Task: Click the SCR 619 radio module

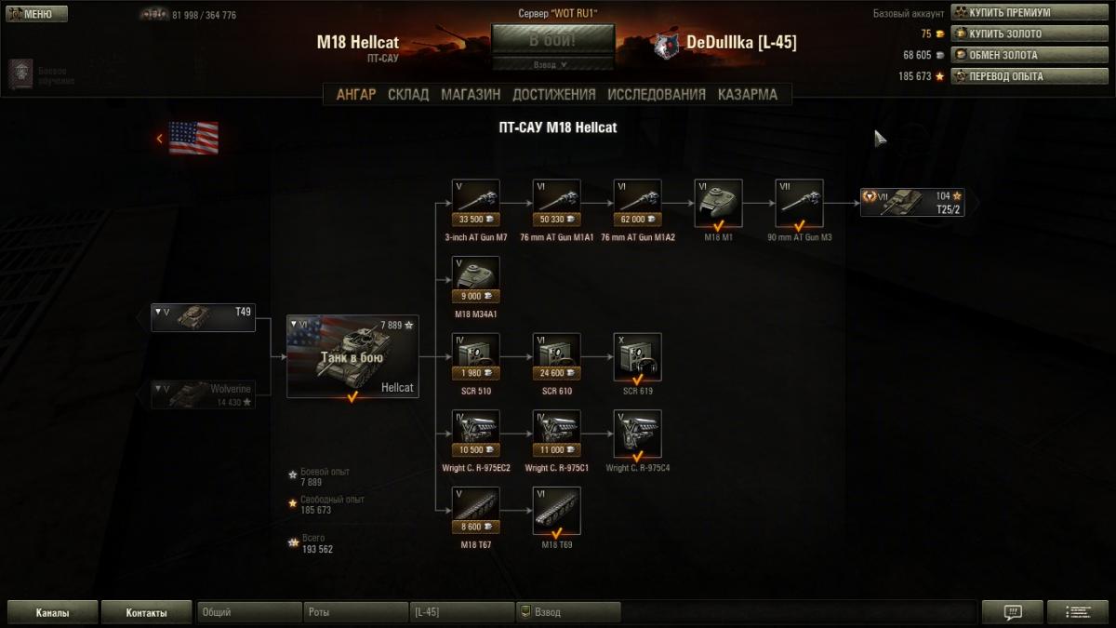Action: pyautogui.click(x=637, y=357)
